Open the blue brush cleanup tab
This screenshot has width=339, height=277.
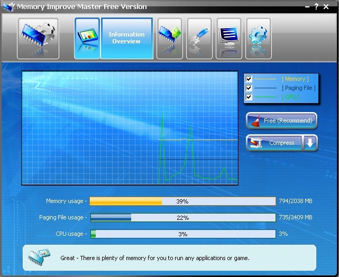click(x=199, y=38)
